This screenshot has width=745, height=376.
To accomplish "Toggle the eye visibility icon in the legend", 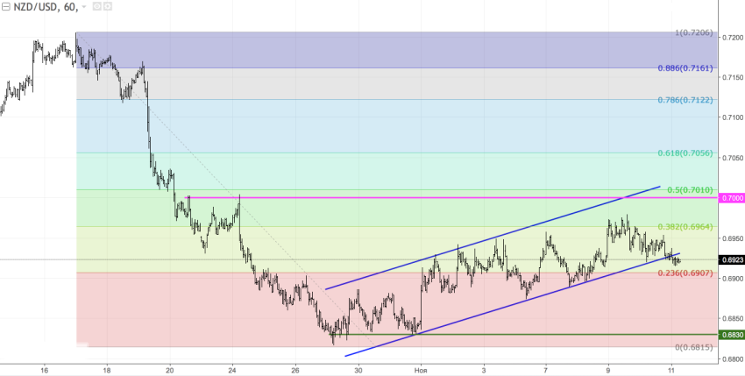I will click(95, 7).
